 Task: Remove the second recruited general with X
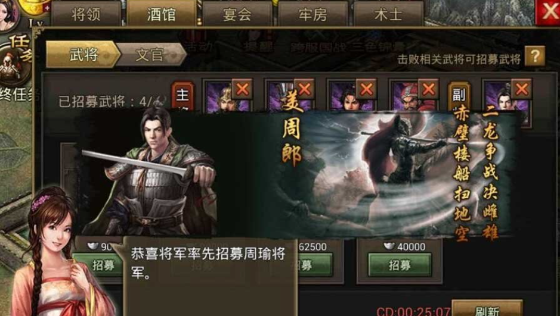point(304,89)
